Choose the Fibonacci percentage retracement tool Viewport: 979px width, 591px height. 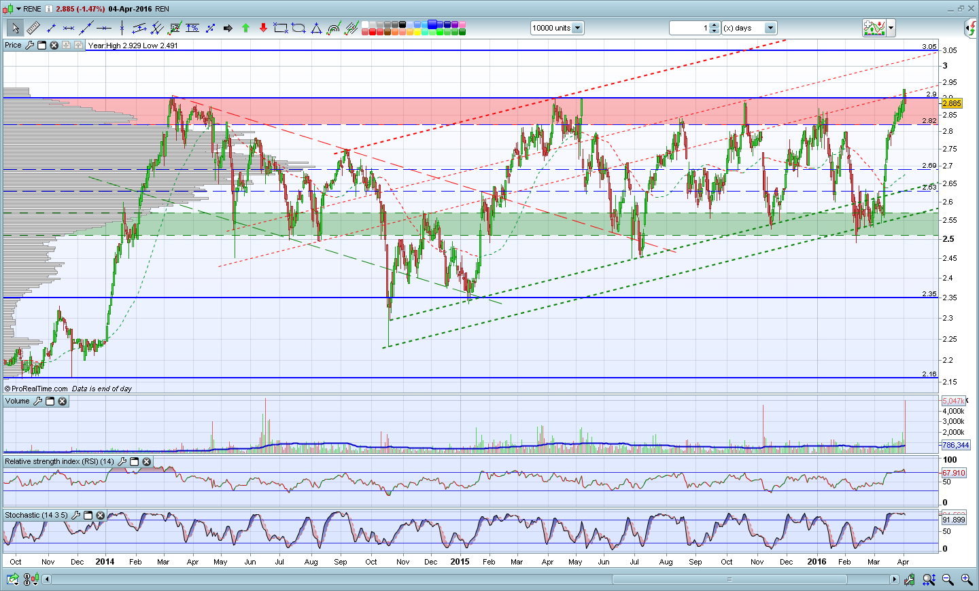(192, 28)
